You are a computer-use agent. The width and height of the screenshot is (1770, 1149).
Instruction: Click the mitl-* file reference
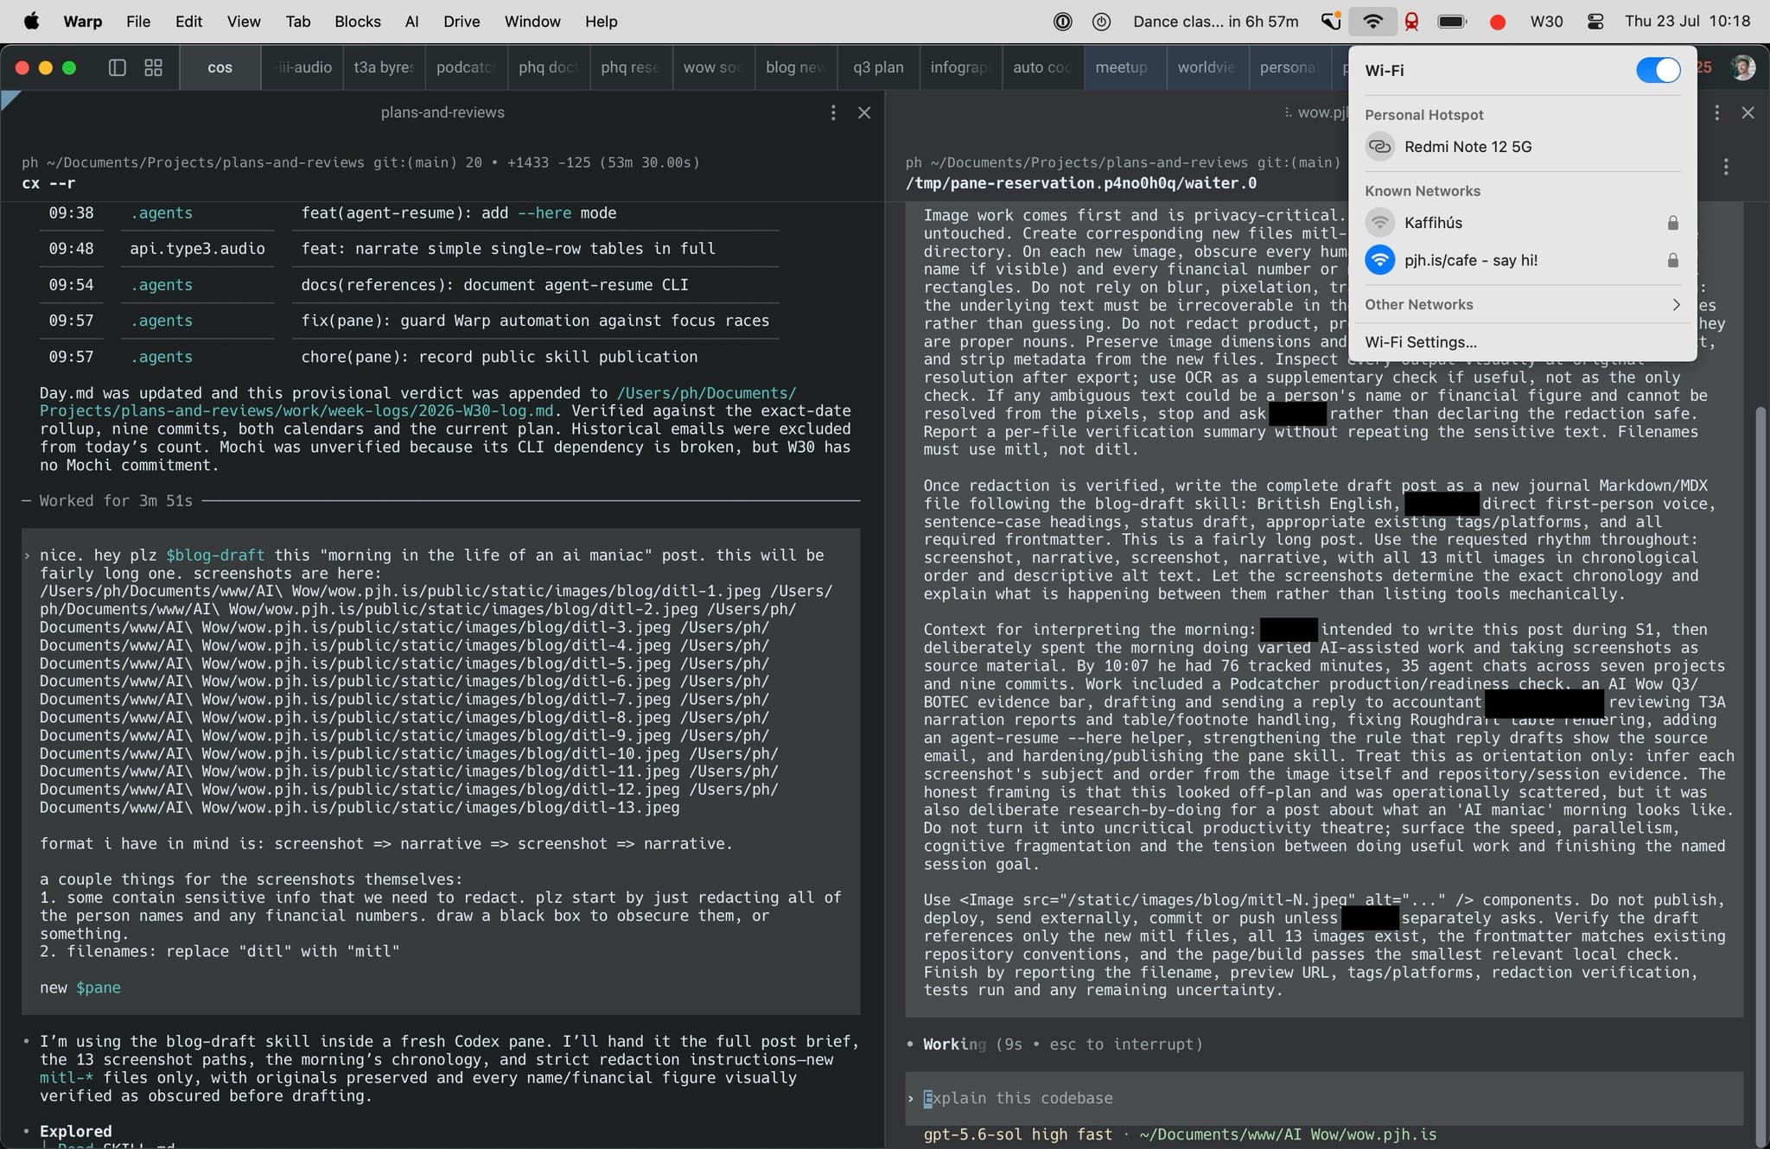[x=67, y=1077]
